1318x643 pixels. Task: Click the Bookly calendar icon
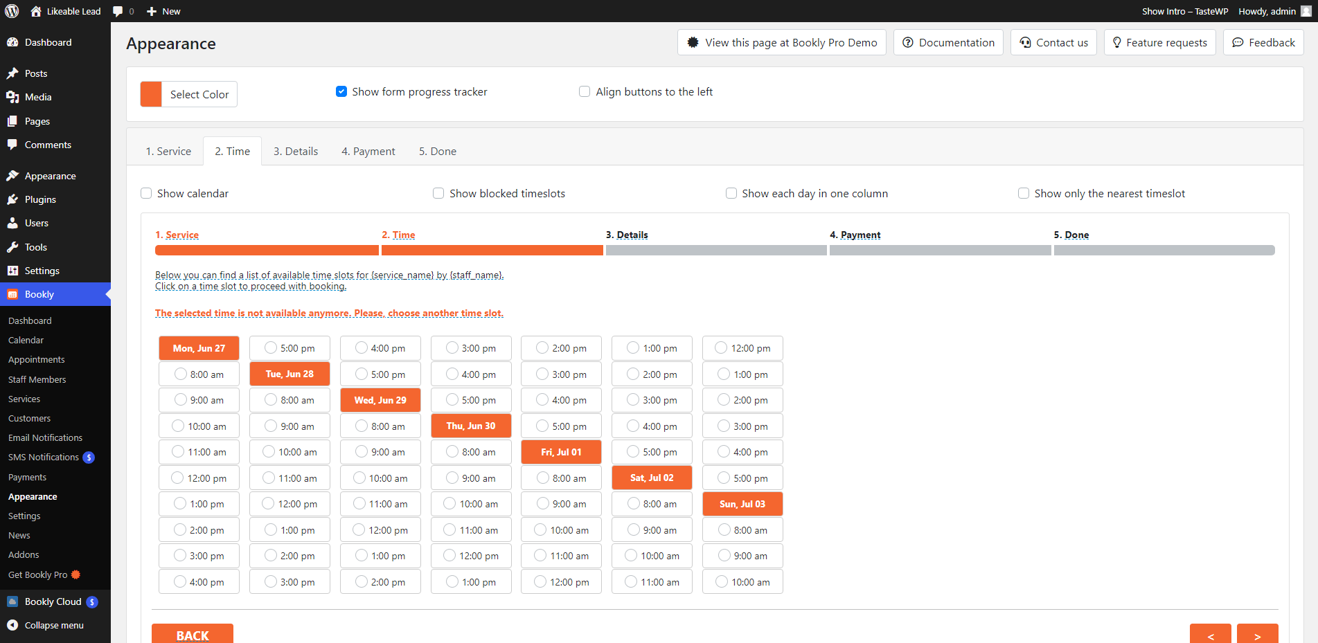(x=12, y=294)
